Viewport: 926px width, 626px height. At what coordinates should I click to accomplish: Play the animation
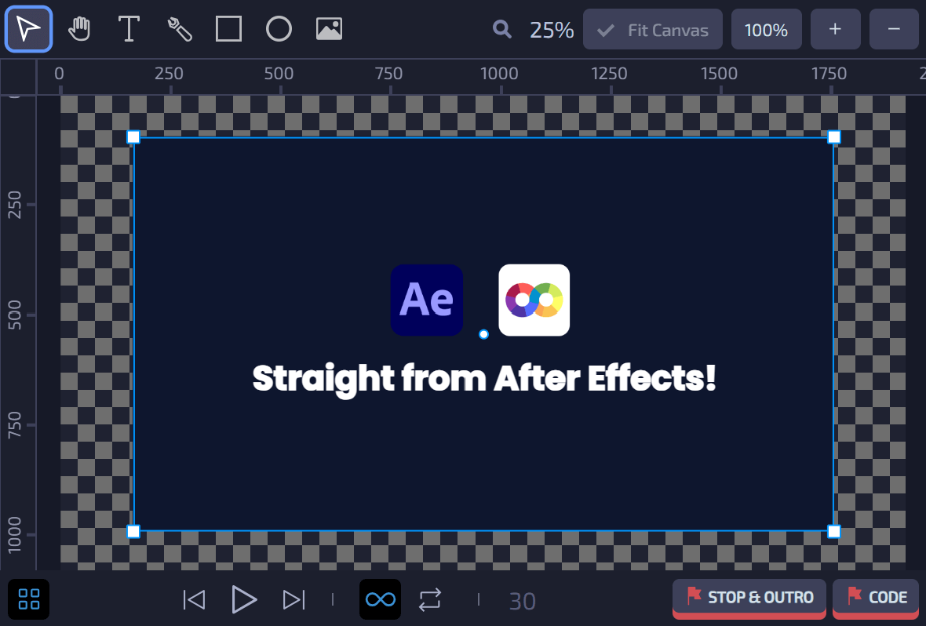(x=243, y=600)
